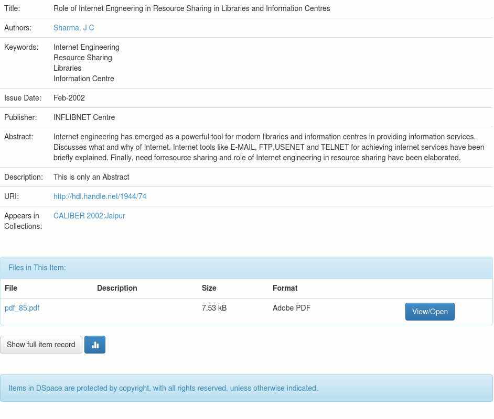Click the INFLIBNET Centre publisher value
The width and height of the screenshot is (494, 419).
coord(84,117)
